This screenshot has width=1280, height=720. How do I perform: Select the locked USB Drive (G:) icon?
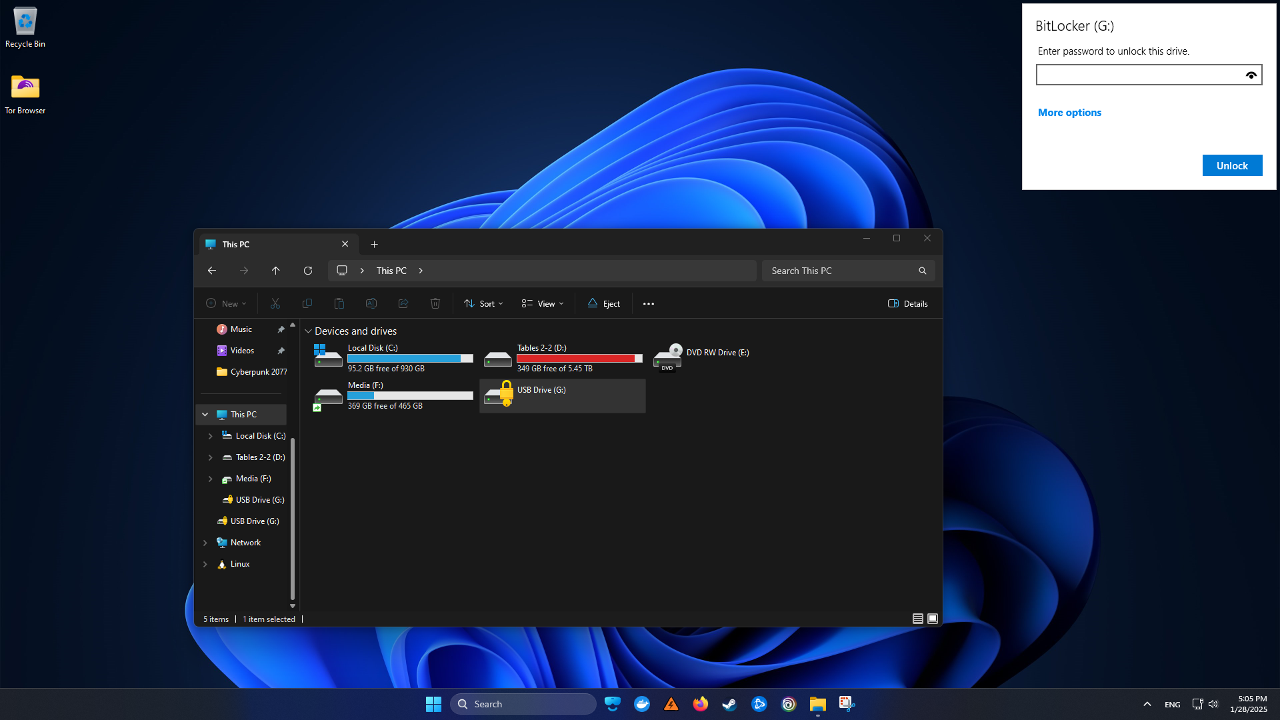499,394
